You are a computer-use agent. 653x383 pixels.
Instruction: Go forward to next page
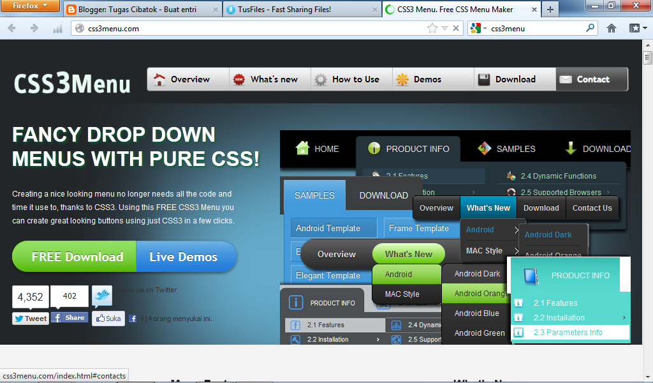coord(34,28)
